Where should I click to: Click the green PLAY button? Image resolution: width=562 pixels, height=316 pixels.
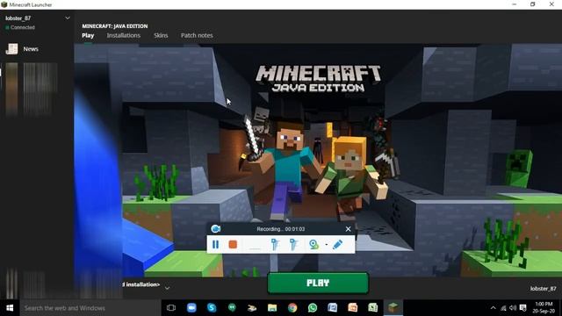click(x=318, y=283)
